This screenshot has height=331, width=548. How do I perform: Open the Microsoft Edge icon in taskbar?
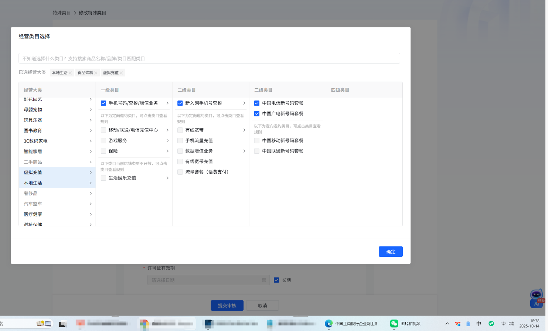329,324
